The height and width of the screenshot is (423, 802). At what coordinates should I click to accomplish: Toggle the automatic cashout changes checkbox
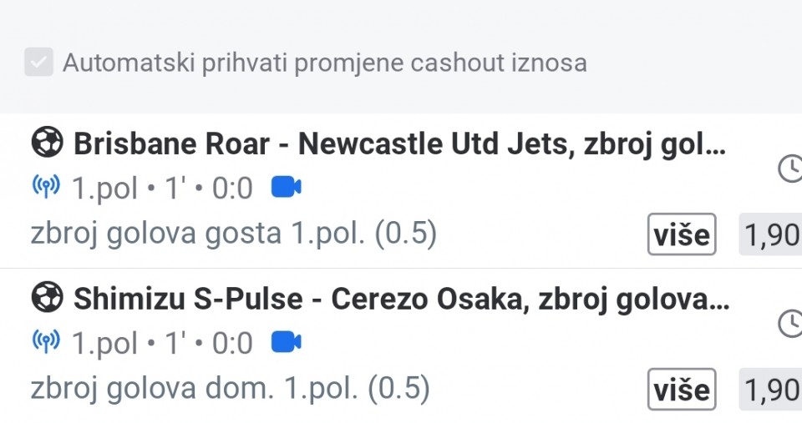(x=38, y=63)
